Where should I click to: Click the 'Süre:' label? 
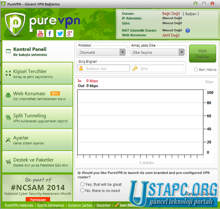[x=126, y=23]
